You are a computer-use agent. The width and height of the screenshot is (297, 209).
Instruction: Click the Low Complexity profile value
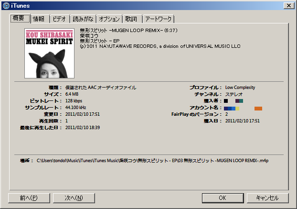[x=240, y=88]
